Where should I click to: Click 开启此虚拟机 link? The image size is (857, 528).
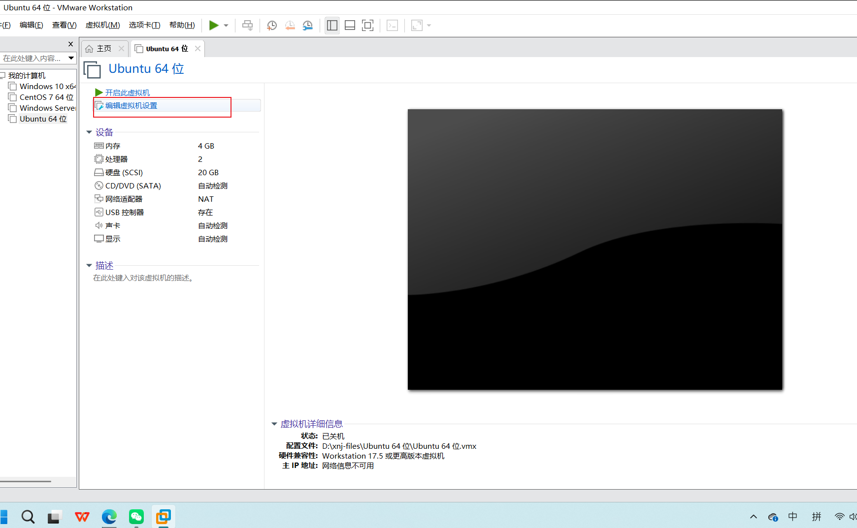128,93
